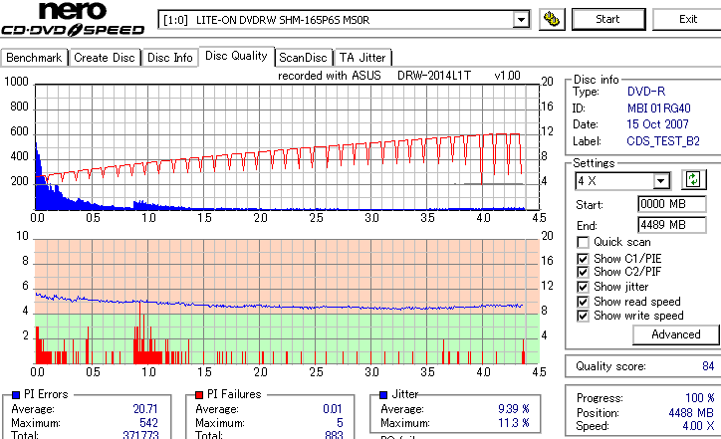Click disc ID text MBI 01RG40
The image size is (721, 439).
[x=659, y=109]
